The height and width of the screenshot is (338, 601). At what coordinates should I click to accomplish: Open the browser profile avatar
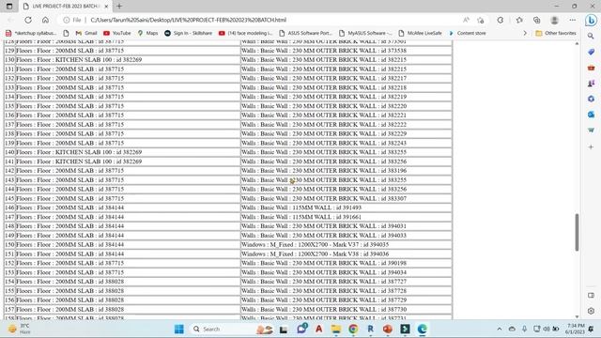554,20
